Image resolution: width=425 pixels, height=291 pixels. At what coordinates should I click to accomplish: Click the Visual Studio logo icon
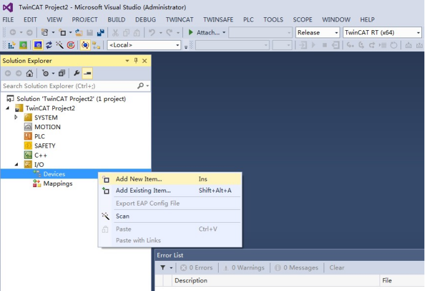(x=7, y=7)
